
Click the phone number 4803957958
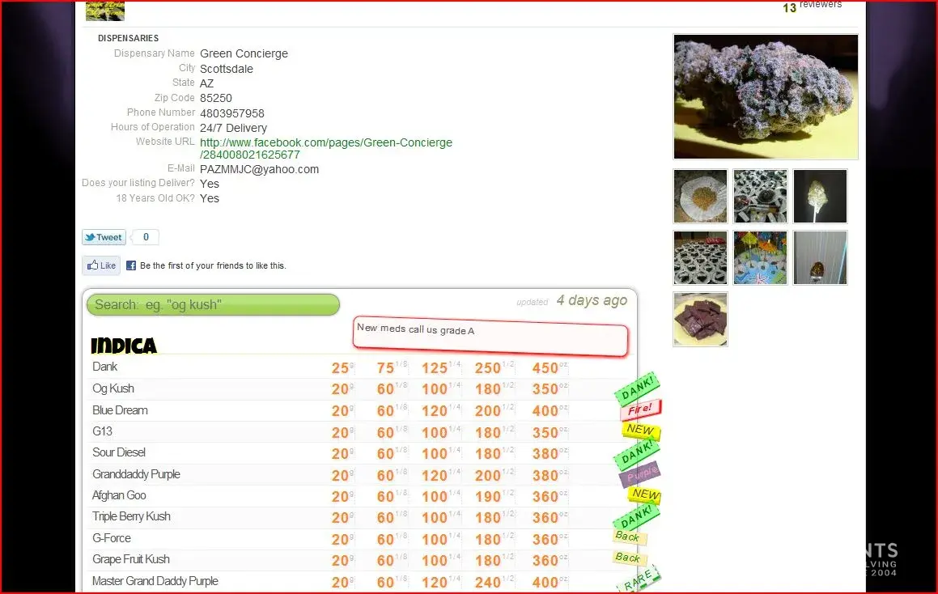[x=232, y=113]
